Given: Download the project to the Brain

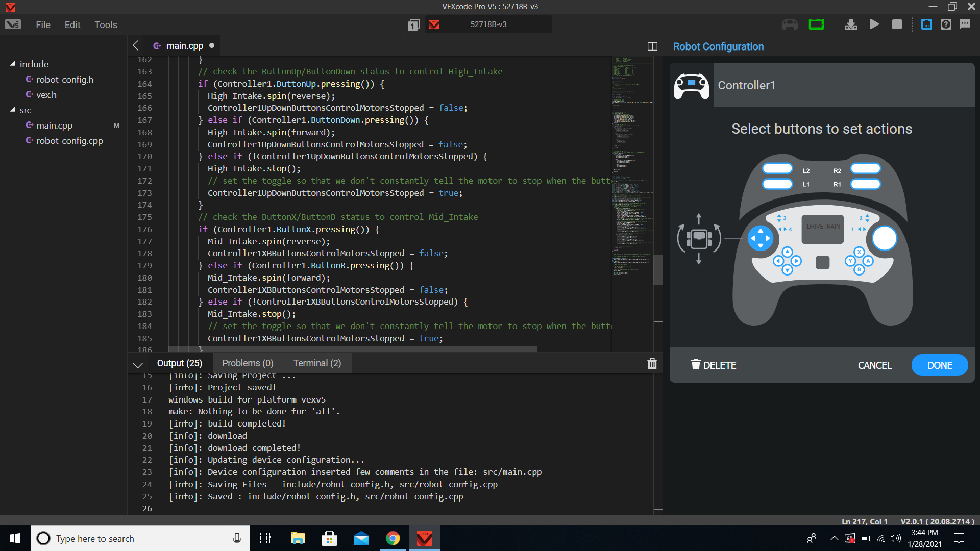Looking at the screenshot, I should coord(851,24).
